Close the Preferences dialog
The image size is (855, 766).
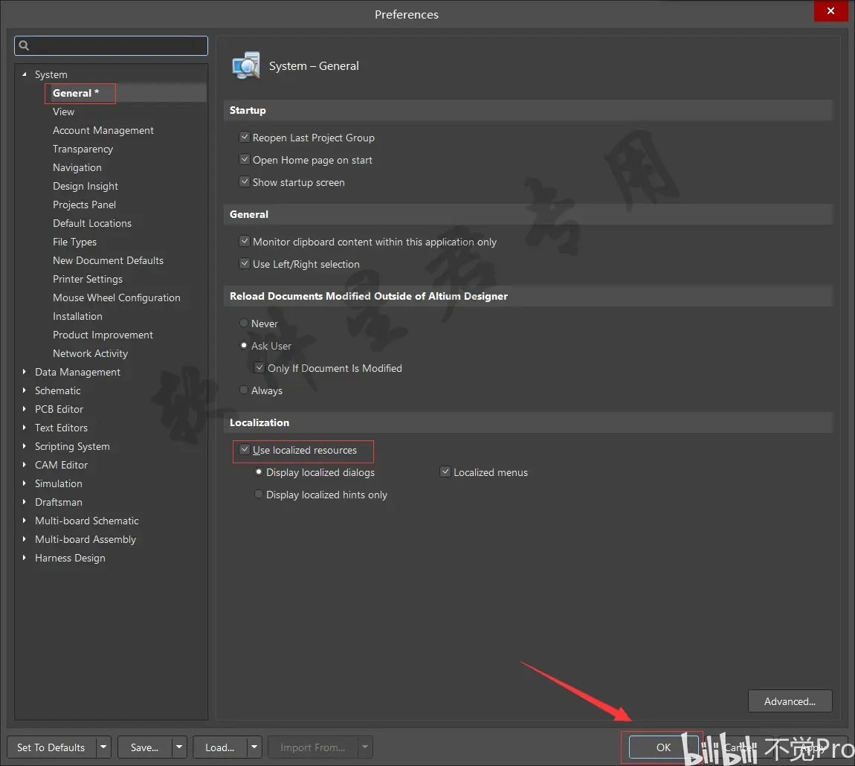point(830,11)
